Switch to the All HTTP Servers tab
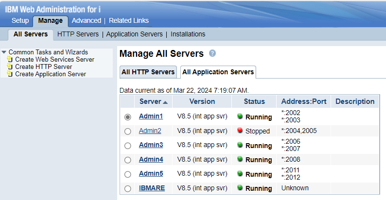This screenshot has height=200, width=386. point(148,72)
